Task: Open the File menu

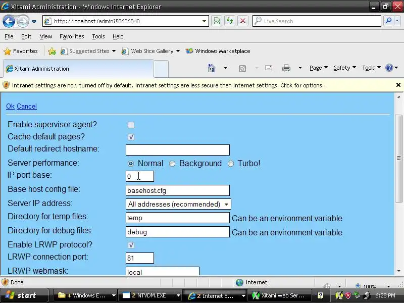Action: coord(9,36)
